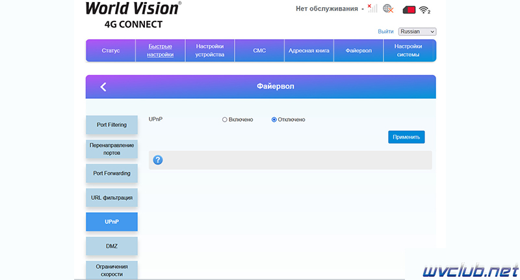Open DMZ in the sidebar

coord(112,246)
